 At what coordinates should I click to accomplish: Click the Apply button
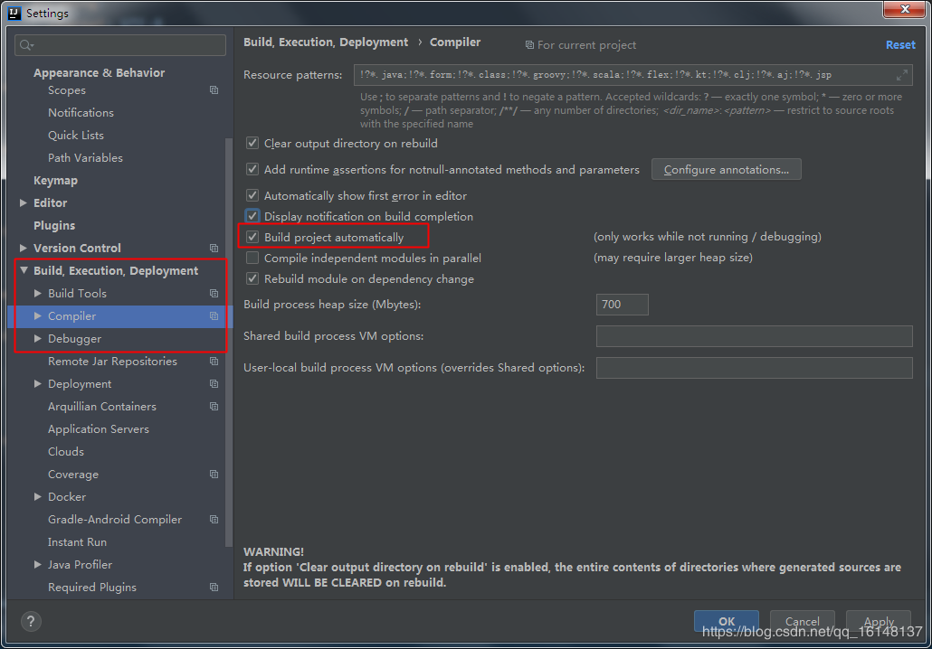(878, 621)
